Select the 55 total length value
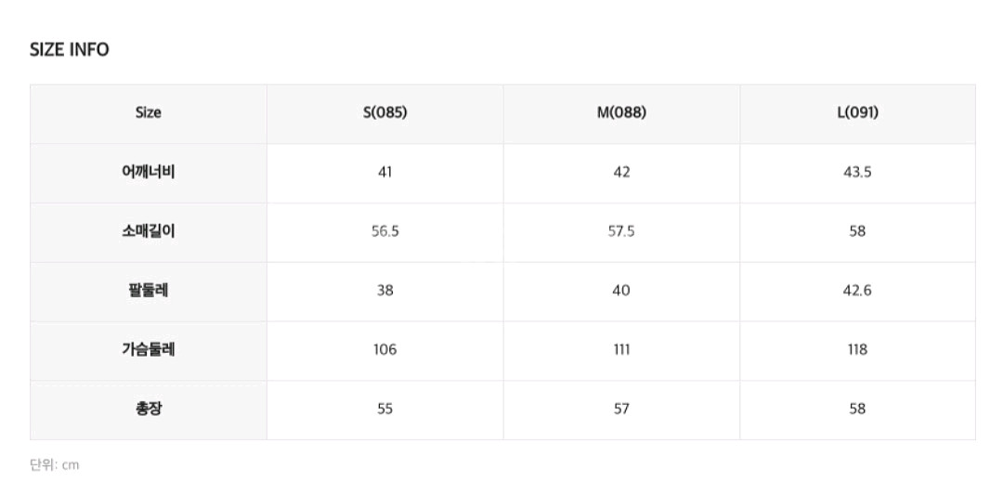The height and width of the screenshot is (482, 1003). point(385,409)
